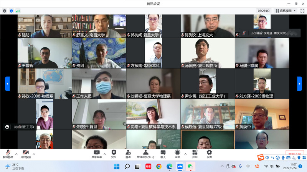The height and width of the screenshot is (172, 307).
Task: Click the 正在讲话 speaker notification
Action: [x=271, y=33]
